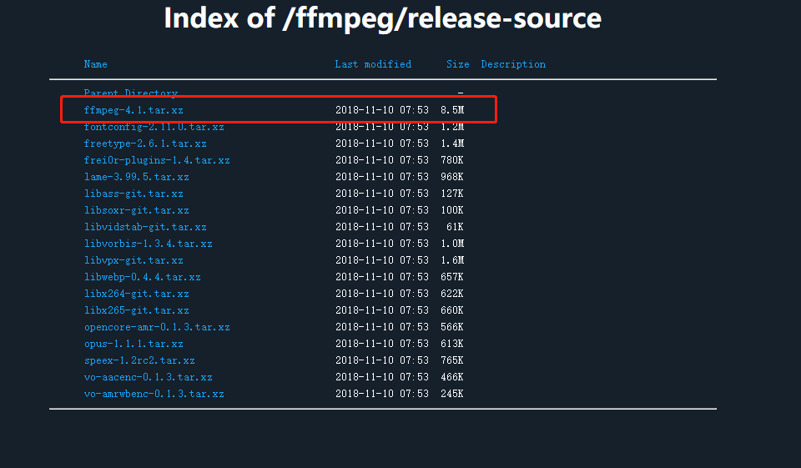801x468 pixels.
Task: Download libvpx-git.tar.xz
Action: click(133, 260)
